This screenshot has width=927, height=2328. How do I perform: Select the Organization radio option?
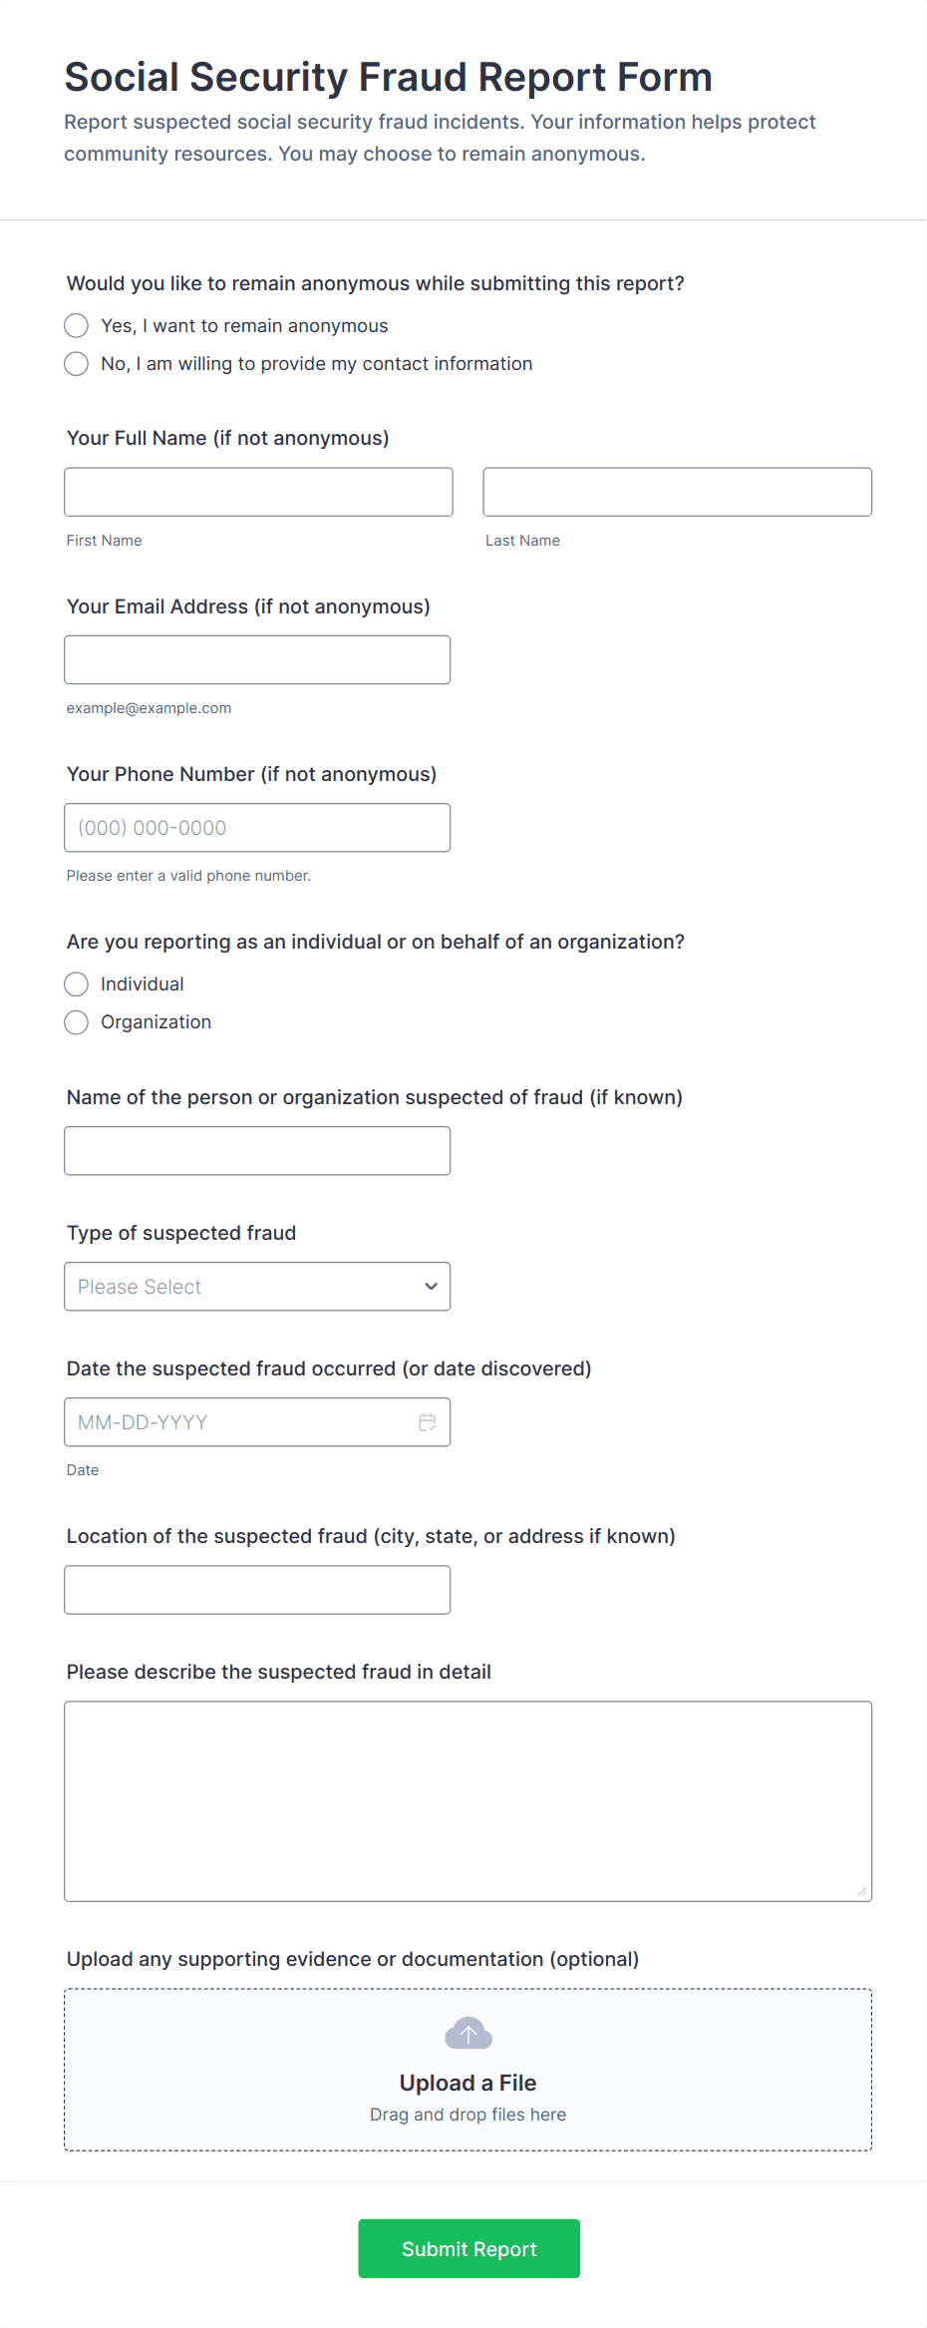[x=77, y=1022]
